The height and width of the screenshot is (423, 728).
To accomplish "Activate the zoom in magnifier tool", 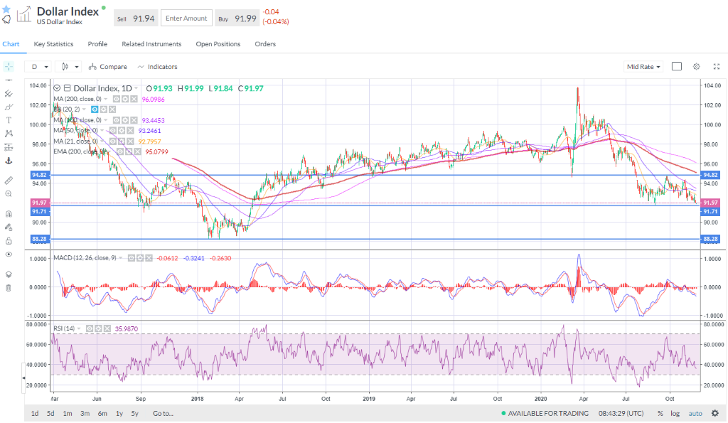I will (9, 194).
